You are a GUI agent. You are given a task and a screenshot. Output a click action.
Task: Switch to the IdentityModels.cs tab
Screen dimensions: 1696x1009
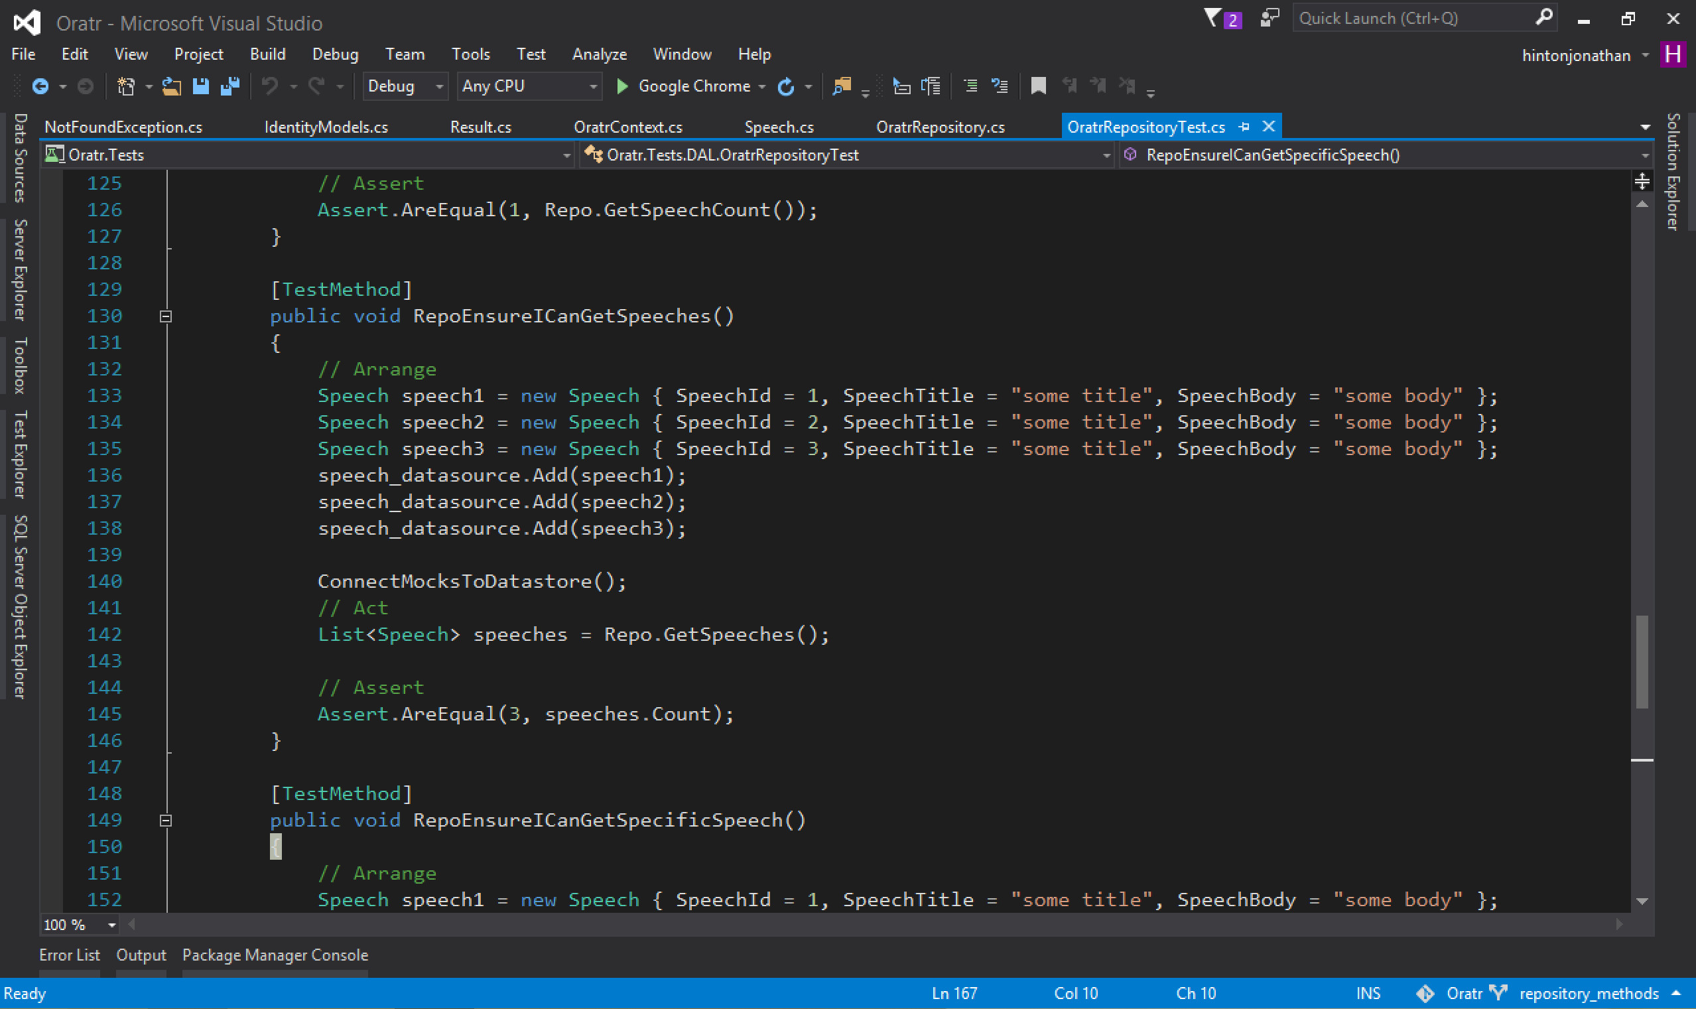pos(326,127)
